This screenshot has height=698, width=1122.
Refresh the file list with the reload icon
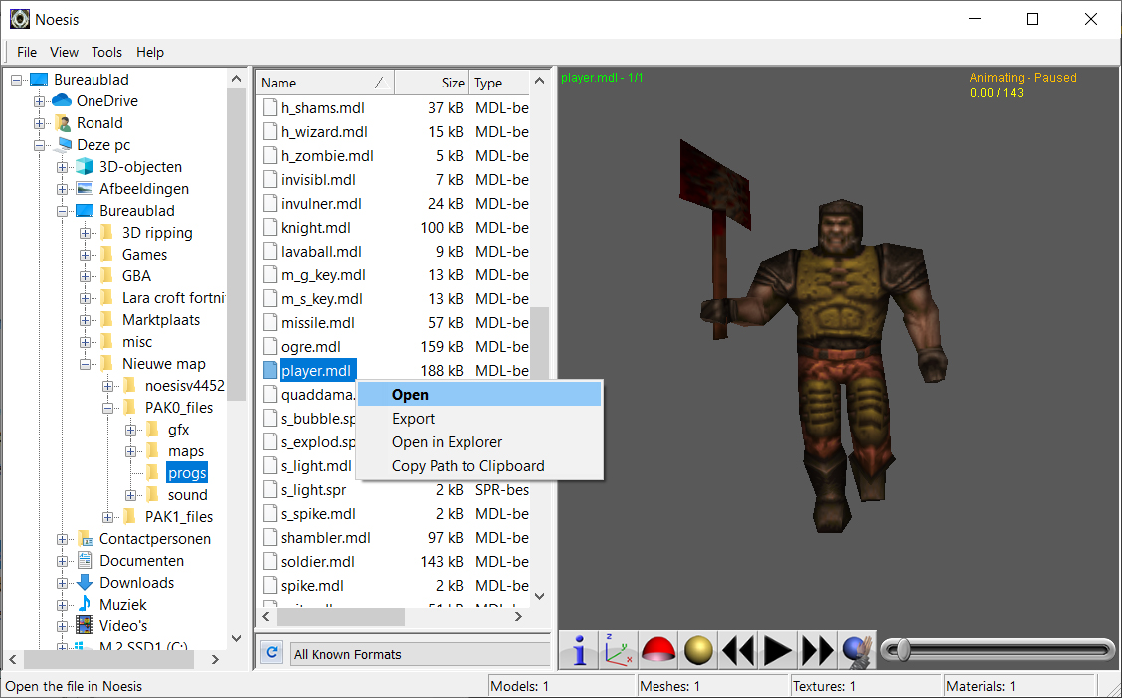point(271,653)
